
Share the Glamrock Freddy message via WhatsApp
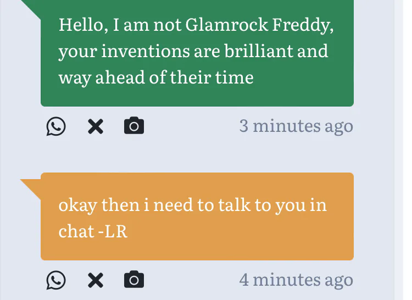click(x=55, y=127)
